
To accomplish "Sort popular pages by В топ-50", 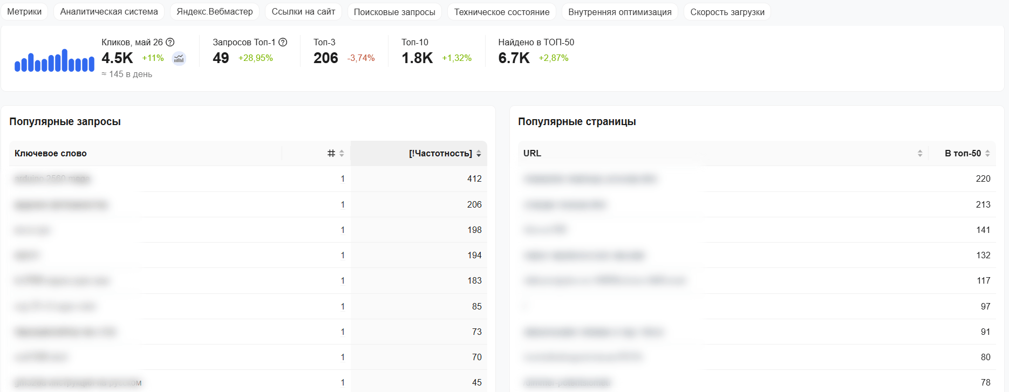I will 987,154.
